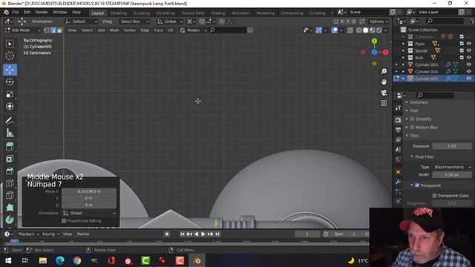
Task: Click the viewport zoom magnifier icon
Action: click(x=384, y=71)
